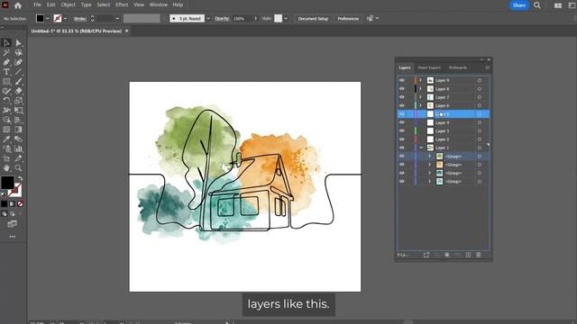Select the Eyedropper tool
The height and width of the screenshot is (324, 577).
6,139
